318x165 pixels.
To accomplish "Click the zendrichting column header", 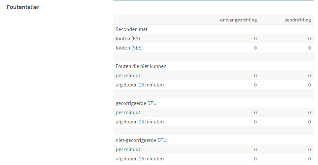I will (x=298, y=20).
